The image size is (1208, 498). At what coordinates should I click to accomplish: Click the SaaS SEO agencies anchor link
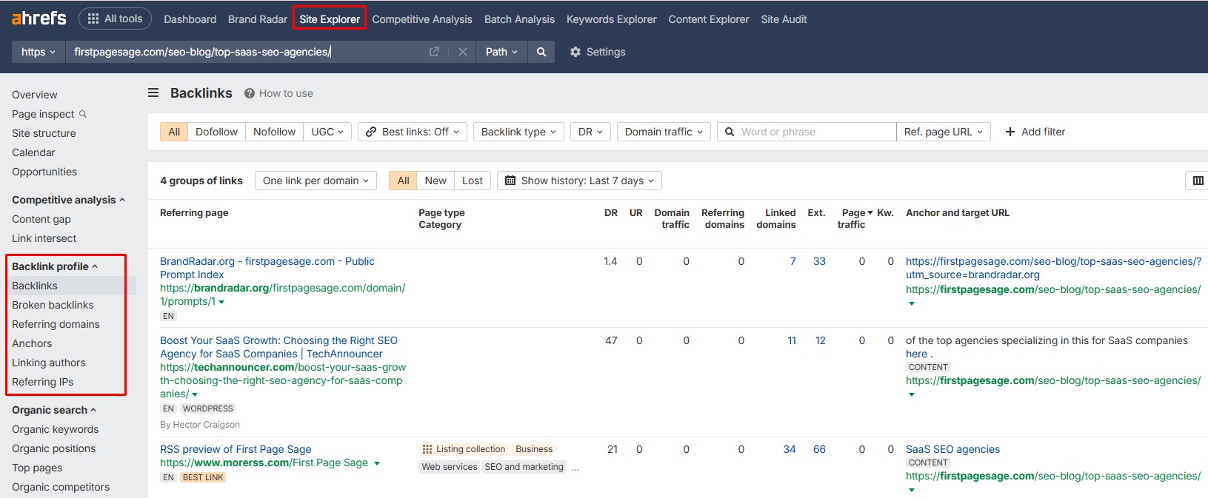pos(952,449)
